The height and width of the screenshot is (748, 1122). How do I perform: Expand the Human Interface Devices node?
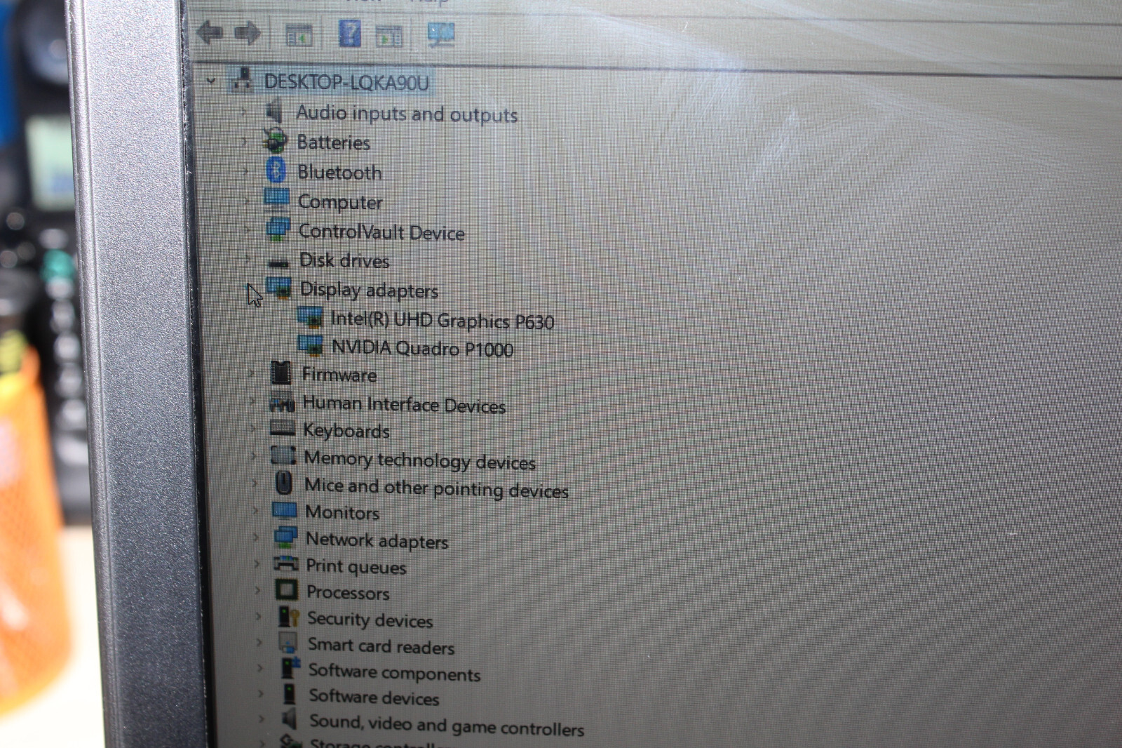253,401
